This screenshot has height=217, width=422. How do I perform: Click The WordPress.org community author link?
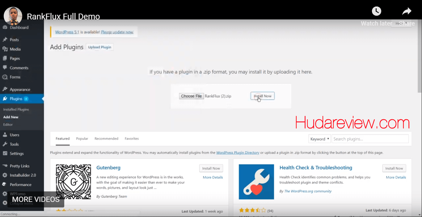click(308, 191)
